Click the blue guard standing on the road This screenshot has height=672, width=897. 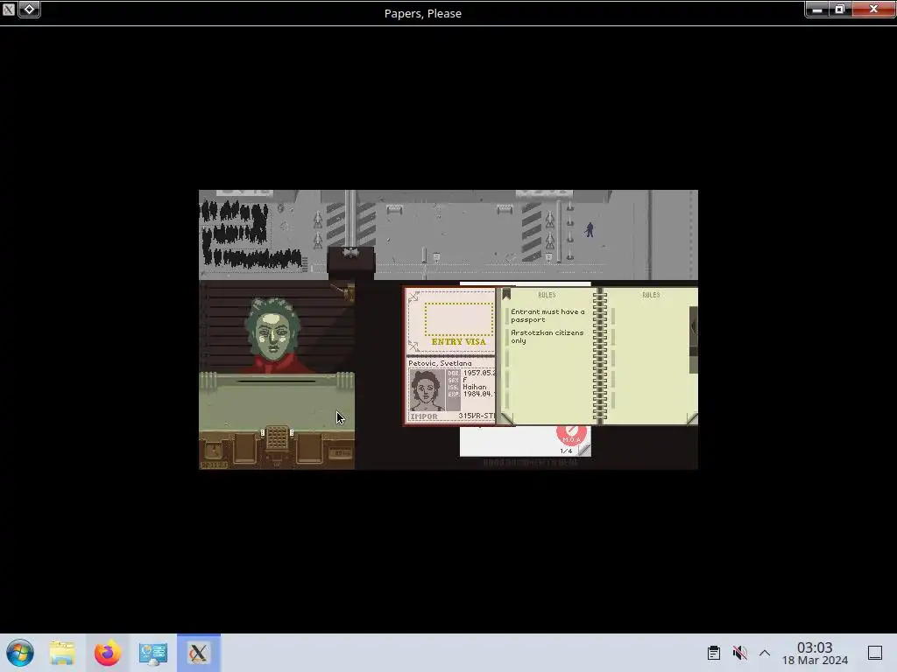[x=590, y=229]
